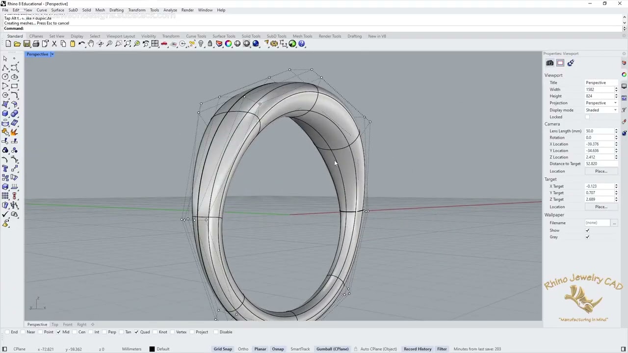The width and height of the screenshot is (628, 353).
Task: Enable the End osnap checkbox
Action: tap(7, 332)
